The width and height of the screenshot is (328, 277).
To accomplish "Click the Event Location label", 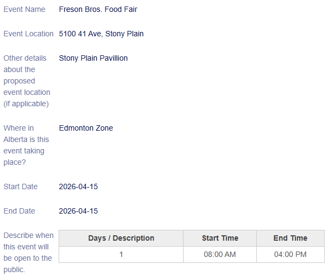I will click(x=28, y=34).
